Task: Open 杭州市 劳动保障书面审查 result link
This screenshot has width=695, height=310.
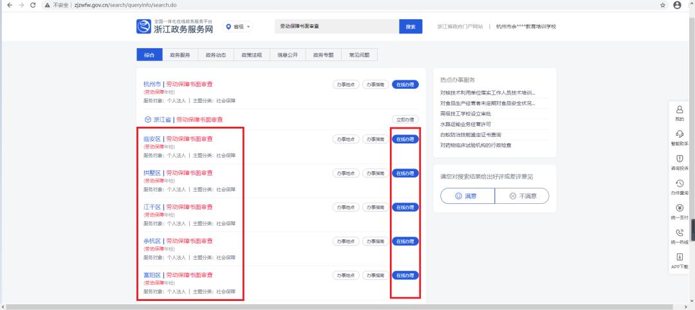Action: point(178,84)
